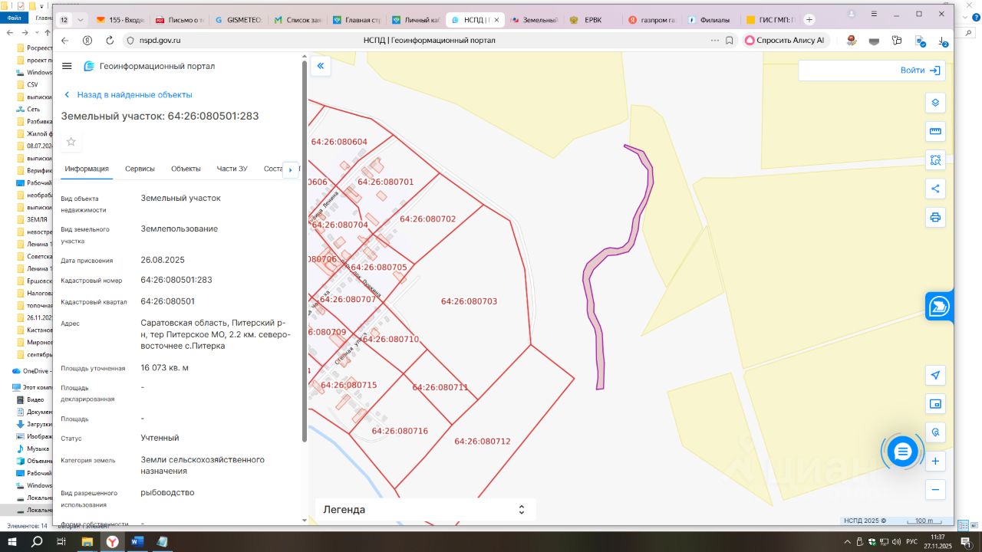Select the area search tool on map
Screen dimensions: 982x552
point(935,160)
